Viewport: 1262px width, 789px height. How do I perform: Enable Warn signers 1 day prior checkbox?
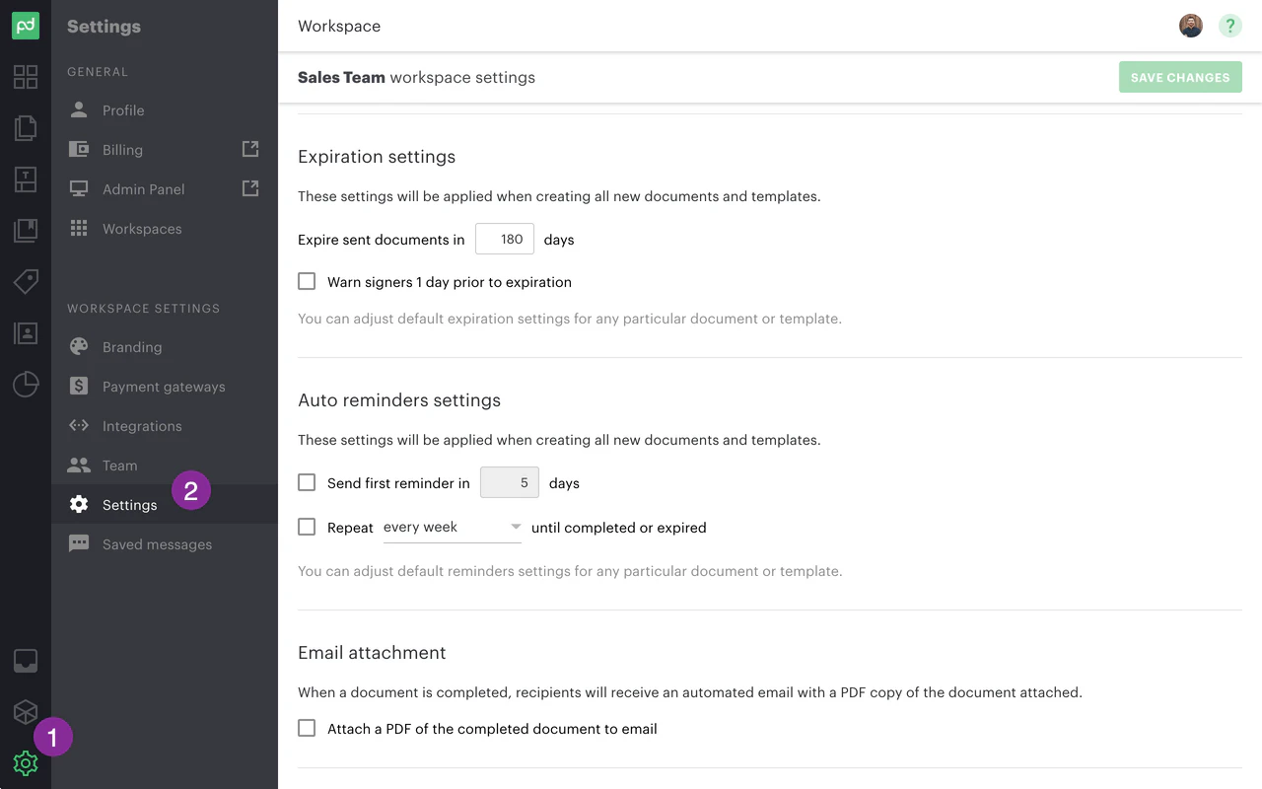click(307, 282)
